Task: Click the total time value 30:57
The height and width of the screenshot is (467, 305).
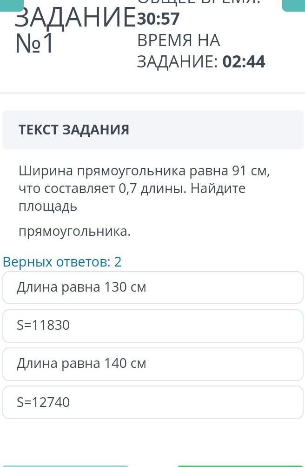Action: pyautogui.click(x=159, y=19)
